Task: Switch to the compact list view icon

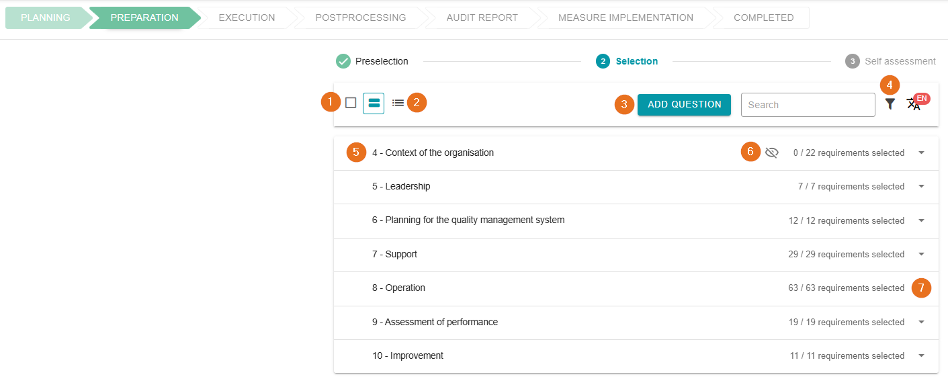Action: click(398, 103)
